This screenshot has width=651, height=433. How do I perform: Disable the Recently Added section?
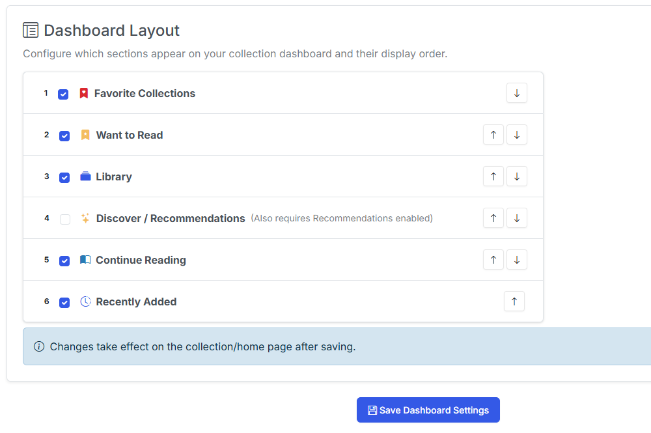coord(63,302)
